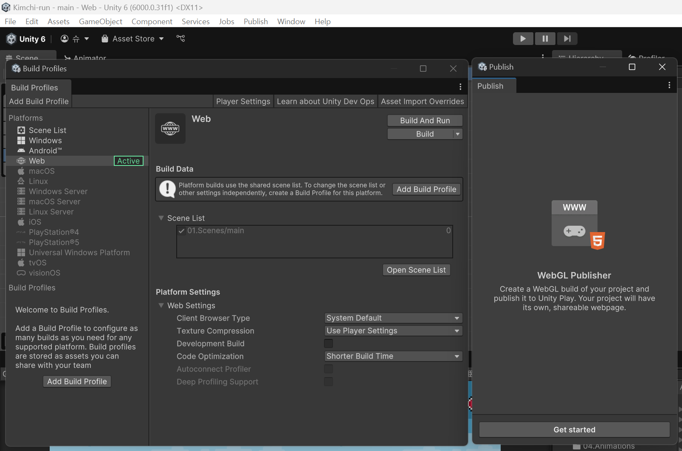Open the Publish menu in menu bar
This screenshot has width=682, height=451.
coord(256,22)
